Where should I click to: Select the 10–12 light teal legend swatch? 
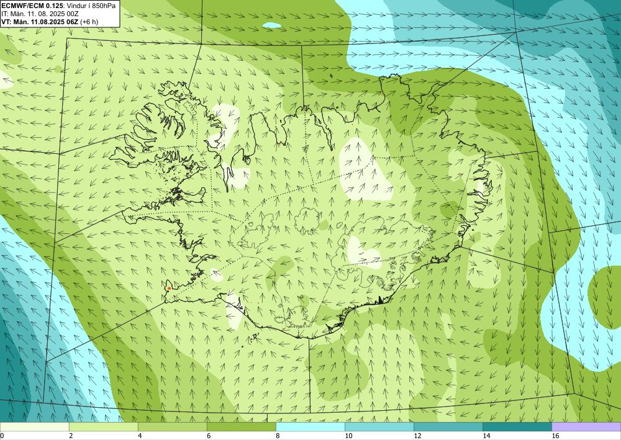coord(379,427)
